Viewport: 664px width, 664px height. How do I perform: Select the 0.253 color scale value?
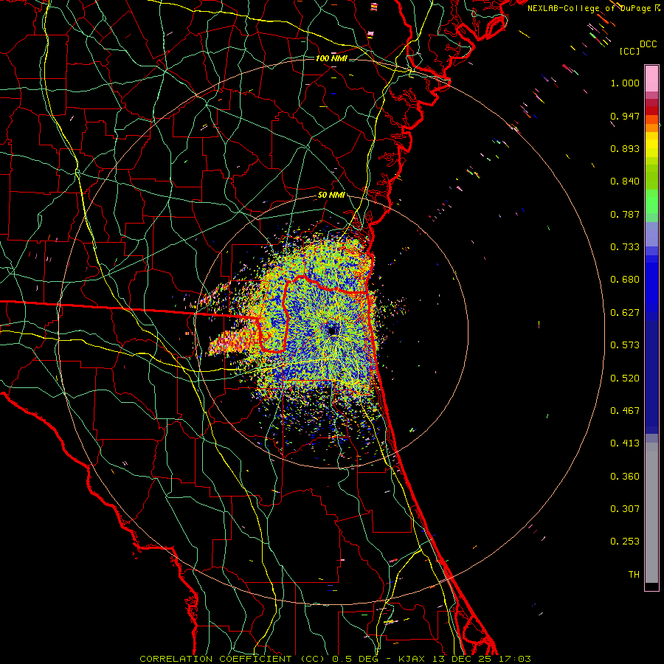625,542
